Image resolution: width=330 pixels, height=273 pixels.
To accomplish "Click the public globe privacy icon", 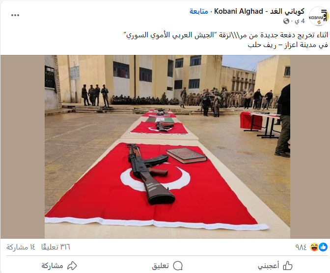I will pyautogui.click(x=286, y=21).
